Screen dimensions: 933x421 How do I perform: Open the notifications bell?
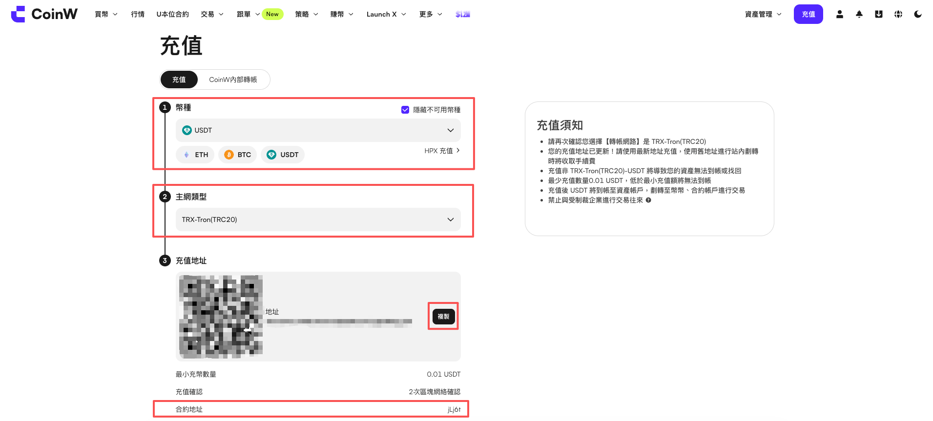859,14
